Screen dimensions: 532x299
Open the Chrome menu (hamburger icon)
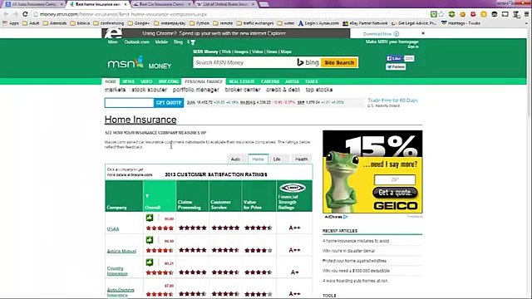click(526, 14)
